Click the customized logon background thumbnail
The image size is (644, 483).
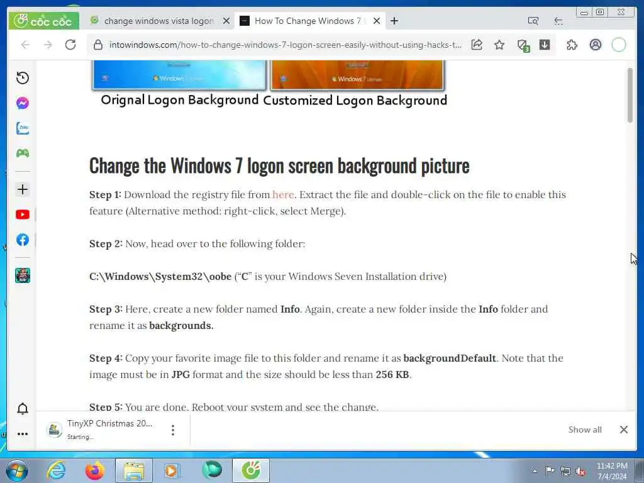(357, 75)
